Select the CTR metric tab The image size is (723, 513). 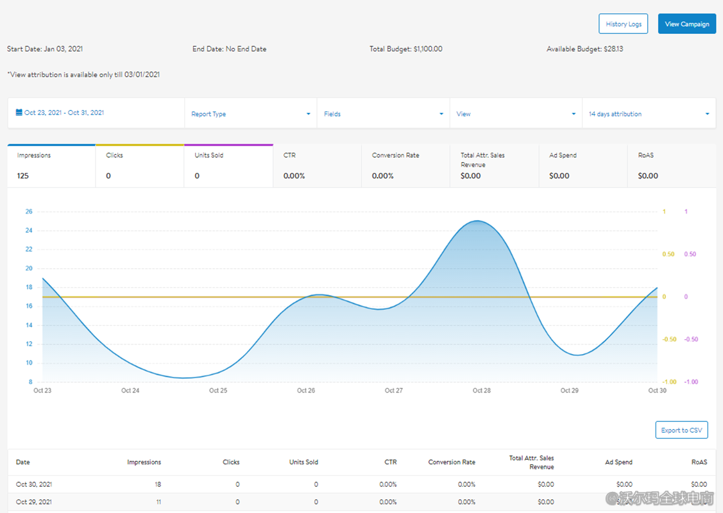click(x=317, y=166)
